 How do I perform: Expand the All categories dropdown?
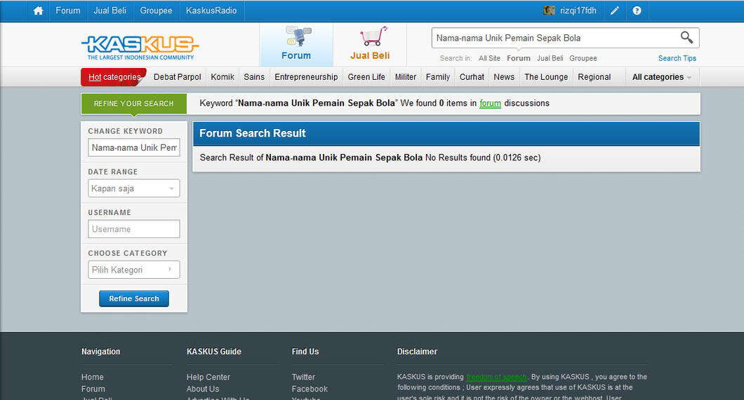tap(661, 77)
